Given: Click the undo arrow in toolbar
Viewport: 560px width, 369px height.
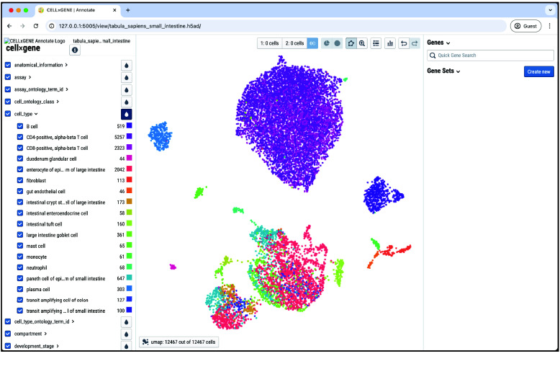Looking at the screenshot, I should pos(404,43).
